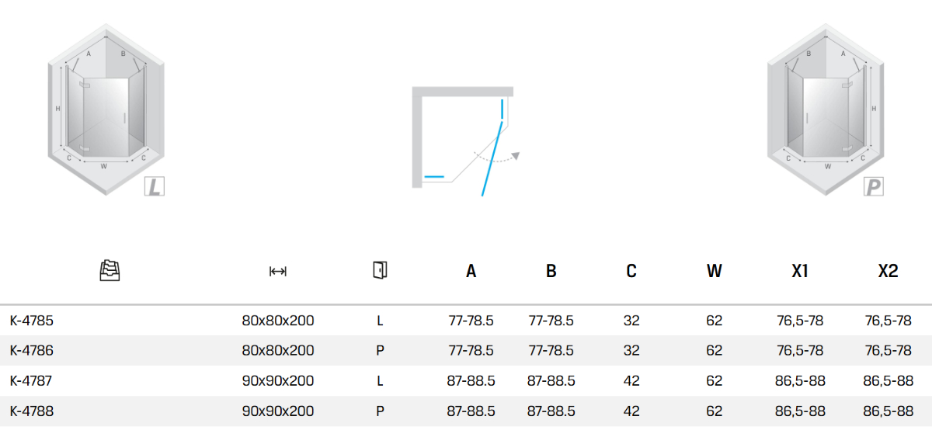The width and height of the screenshot is (932, 437).
Task: Select the K-4788 product code
Action: tap(31, 411)
